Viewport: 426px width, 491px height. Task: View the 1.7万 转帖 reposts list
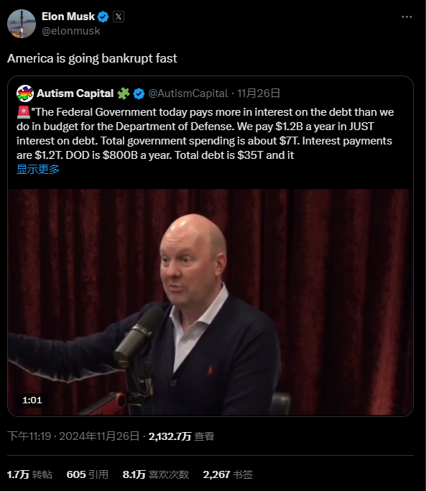coord(29,474)
